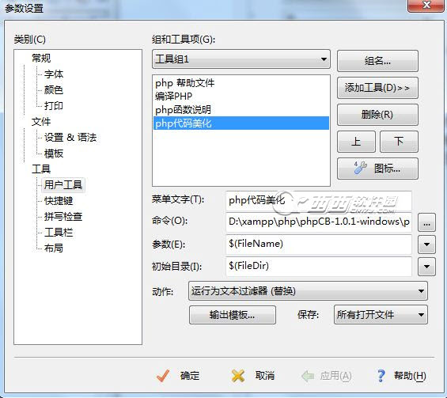Screen dimensions: 447x398
Task: Select 工具栏 category
Action: (59, 233)
